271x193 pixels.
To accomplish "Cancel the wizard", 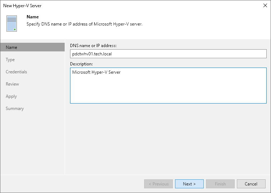I will pos(251,184).
